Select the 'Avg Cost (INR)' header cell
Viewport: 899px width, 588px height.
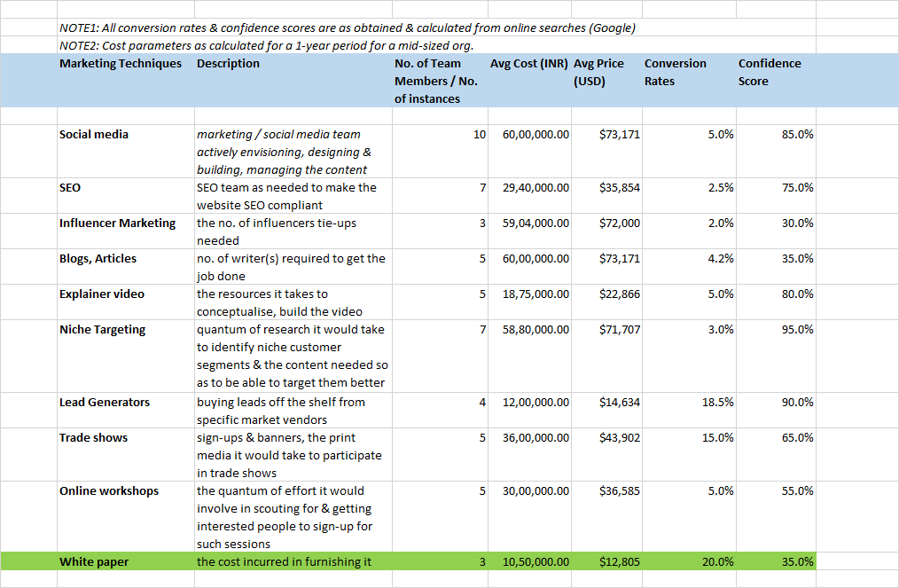[x=529, y=64]
